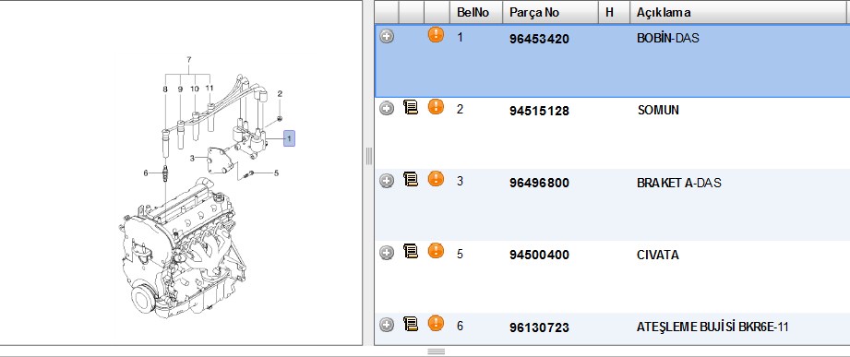Click callout number 5 in diagram
This screenshot has width=850, height=357.
coord(277,173)
